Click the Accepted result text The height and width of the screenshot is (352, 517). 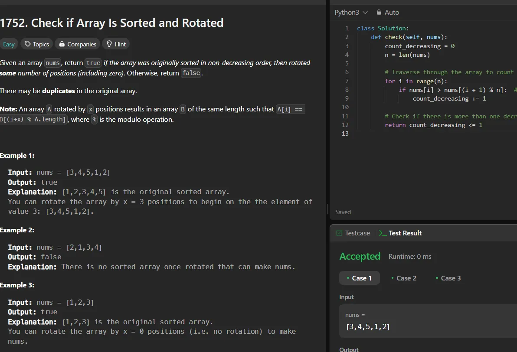coord(360,256)
